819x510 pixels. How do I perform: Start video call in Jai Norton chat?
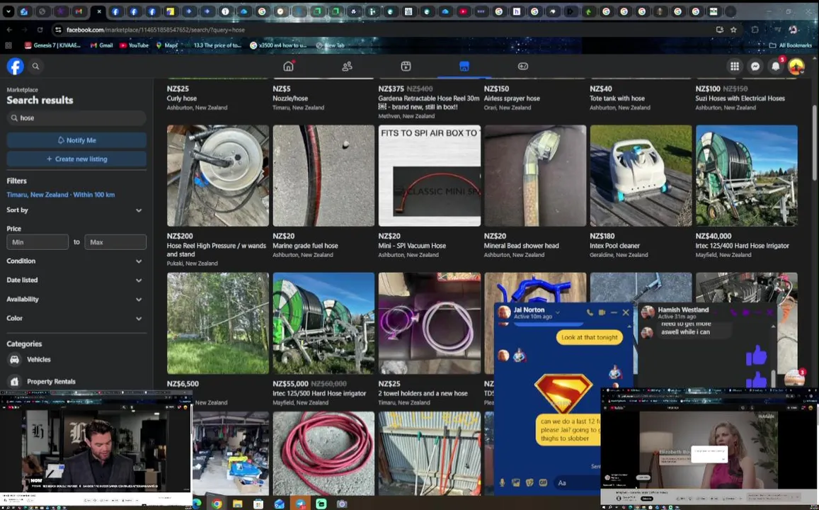(602, 312)
